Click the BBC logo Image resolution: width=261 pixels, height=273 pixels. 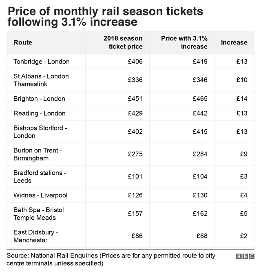tap(245, 256)
